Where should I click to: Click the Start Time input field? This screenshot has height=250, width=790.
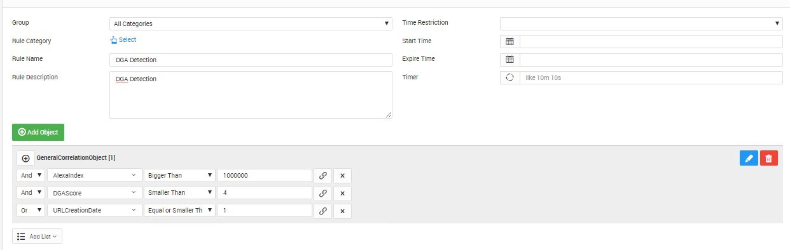651,42
